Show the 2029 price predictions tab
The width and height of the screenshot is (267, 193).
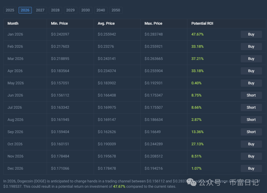point(71,10)
